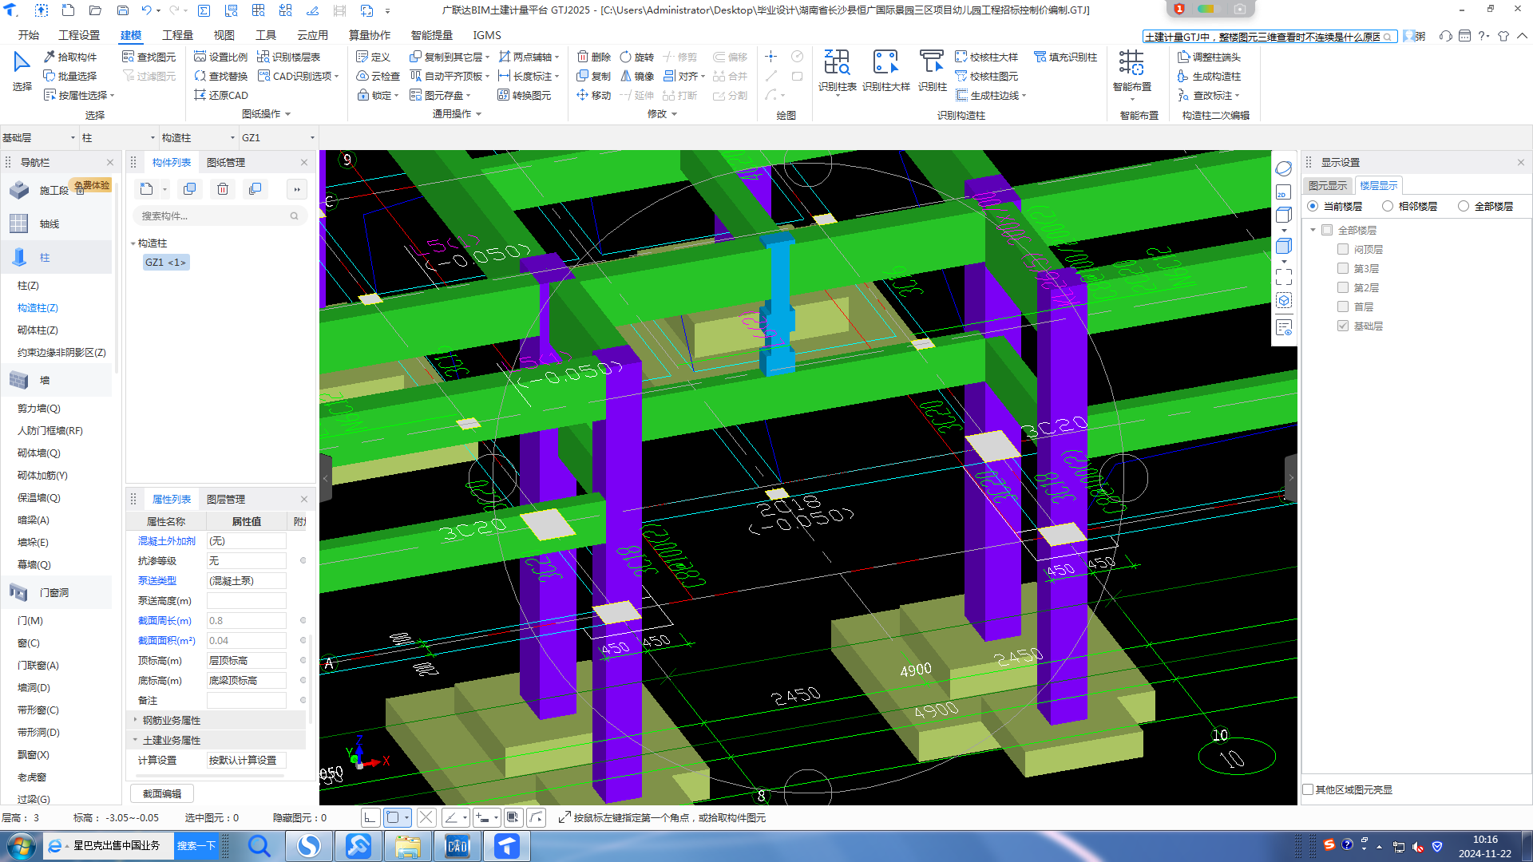Click the top help search box

(x=1270, y=37)
